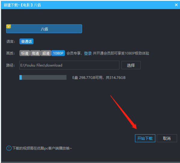Select 标清 picture quality

point(25,53)
